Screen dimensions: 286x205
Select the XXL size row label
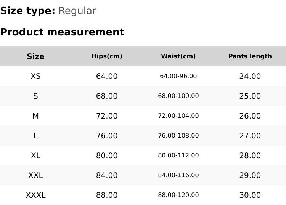[x=35, y=175]
